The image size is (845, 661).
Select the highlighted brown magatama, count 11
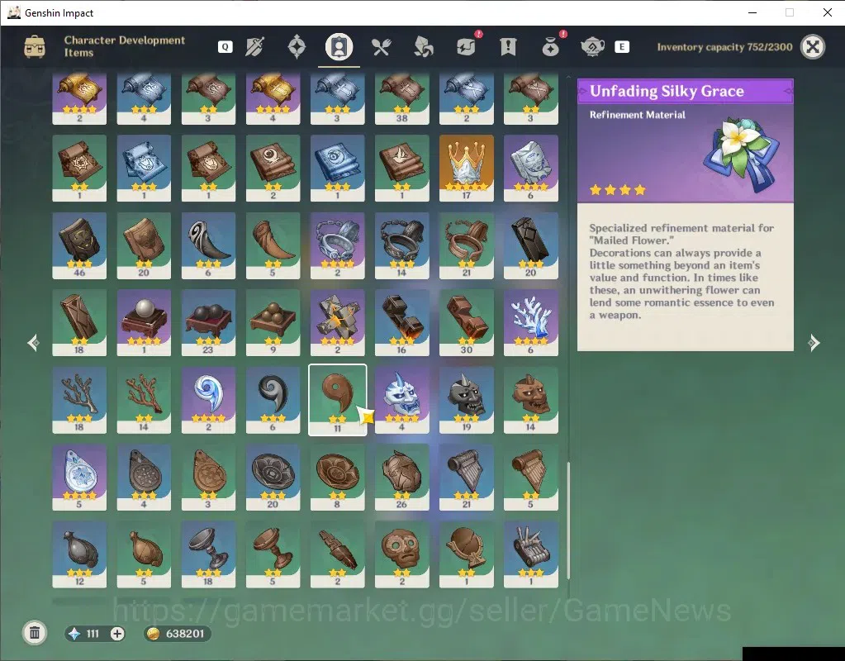[337, 400]
